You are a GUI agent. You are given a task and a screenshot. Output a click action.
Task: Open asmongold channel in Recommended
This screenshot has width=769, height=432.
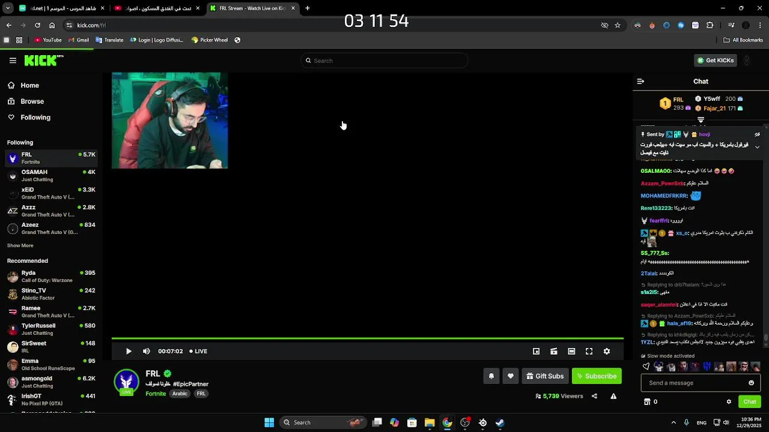(x=51, y=382)
